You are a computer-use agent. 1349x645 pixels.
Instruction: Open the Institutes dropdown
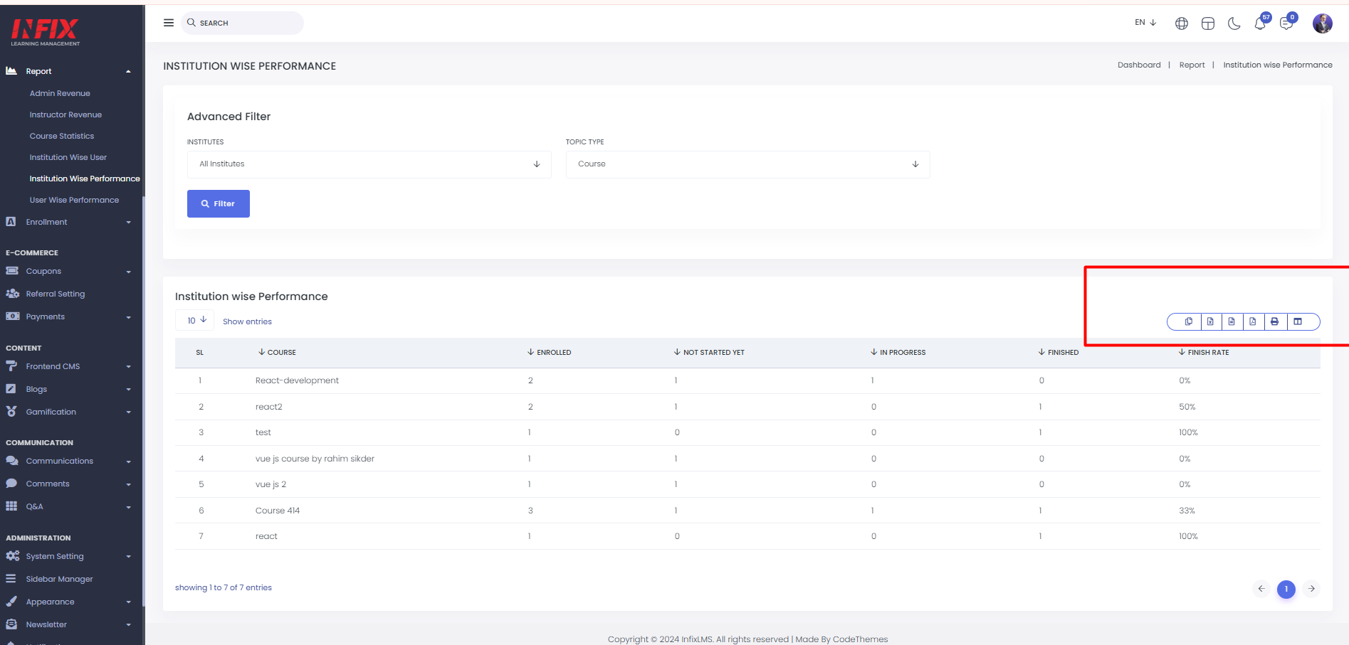(369, 164)
